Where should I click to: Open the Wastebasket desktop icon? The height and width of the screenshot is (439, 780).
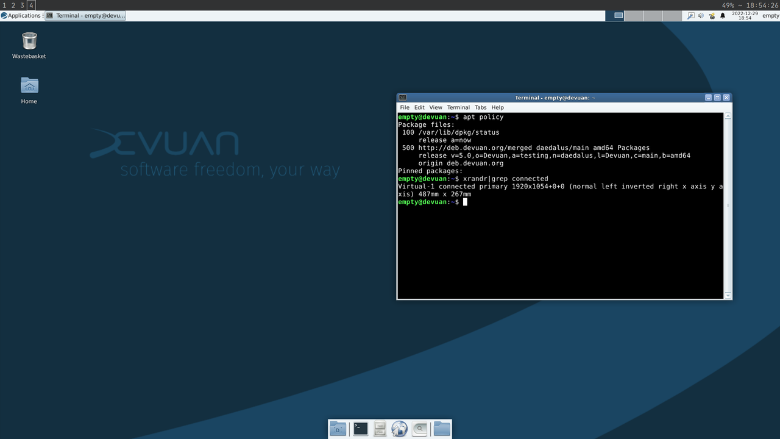(29, 46)
